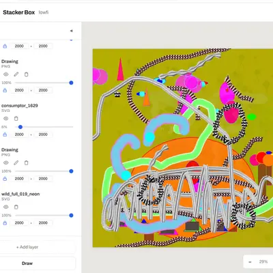Toggle aspect lock on wild_full_019_neon dimensions
Image resolution: width=273 pixels, height=273 pixels.
click(x=5, y=223)
